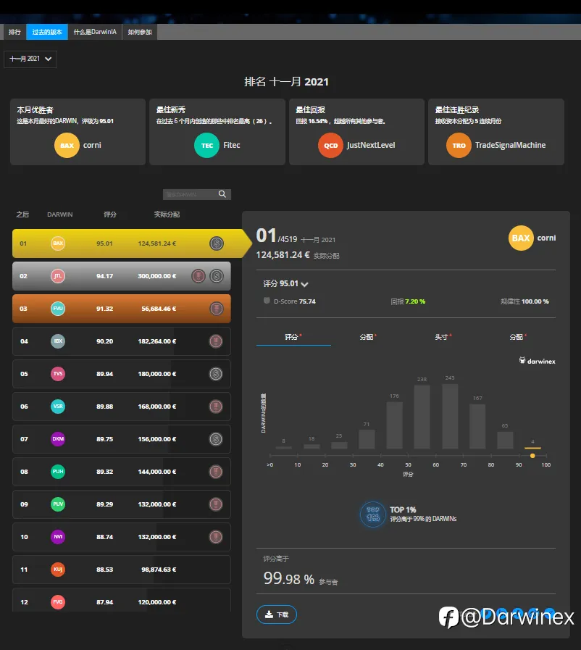Click the trophy badge in rank 04 row
Image resolution: width=581 pixels, height=650 pixels.
pos(216,341)
